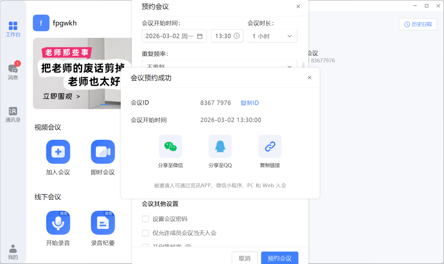Screen dimensions: 444x264
Task: Click the 13:30 start time field
Action: pos(227,36)
